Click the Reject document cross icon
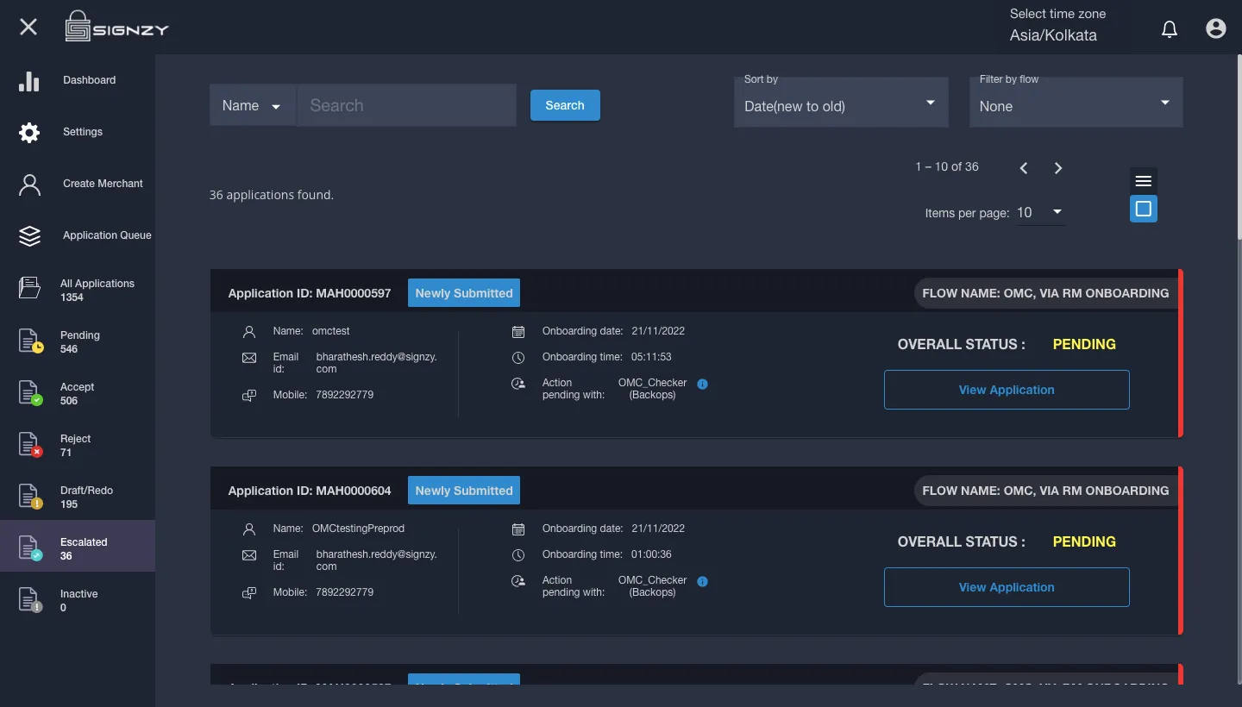 pyautogui.click(x=31, y=444)
